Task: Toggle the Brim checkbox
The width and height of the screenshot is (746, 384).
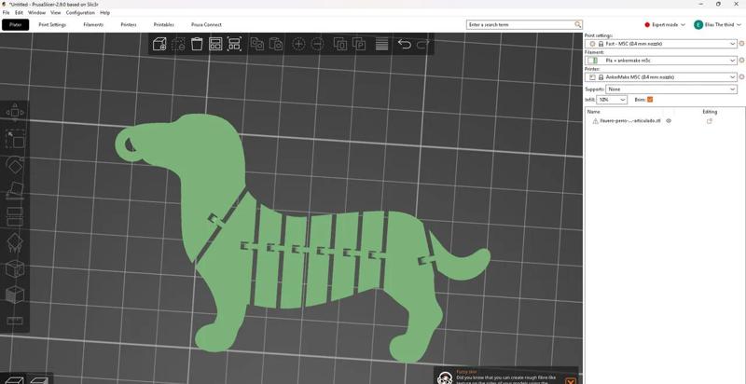Action: [x=650, y=100]
